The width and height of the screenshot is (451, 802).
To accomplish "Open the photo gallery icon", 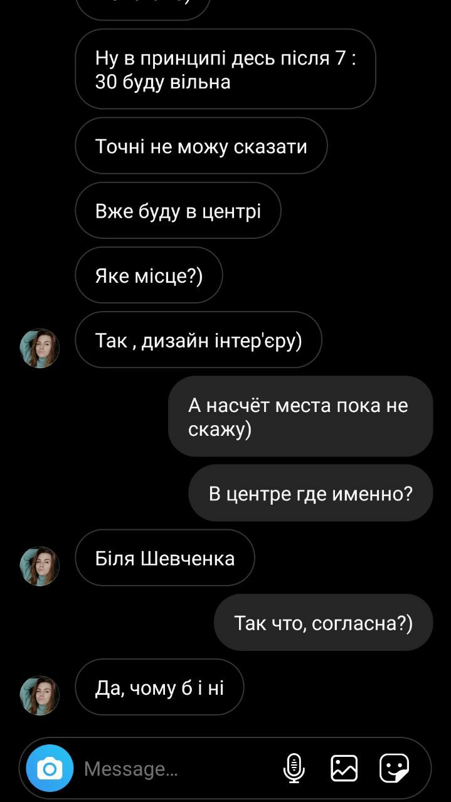I will [x=344, y=768].
